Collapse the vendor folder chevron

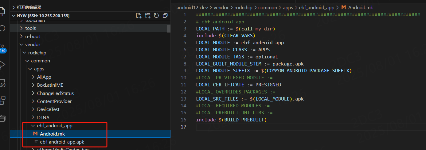click(21, 45)
